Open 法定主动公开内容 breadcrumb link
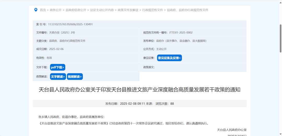 [x=102, y=10]
